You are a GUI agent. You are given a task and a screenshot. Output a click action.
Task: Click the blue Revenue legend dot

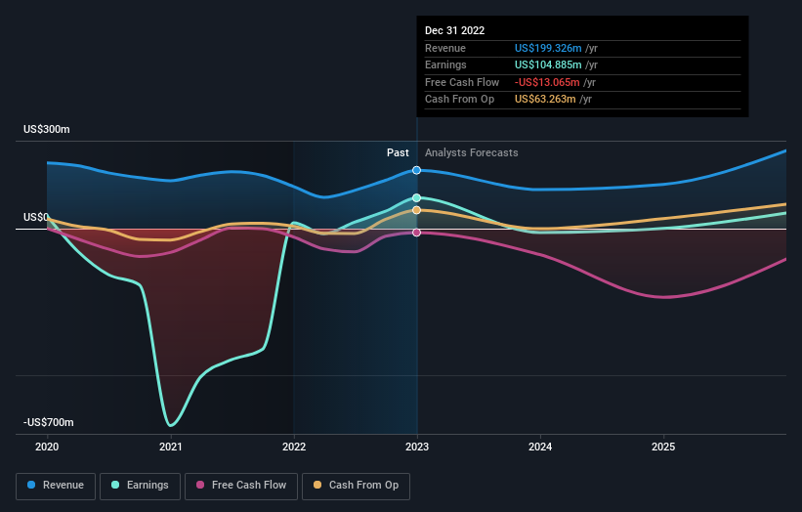31,485
